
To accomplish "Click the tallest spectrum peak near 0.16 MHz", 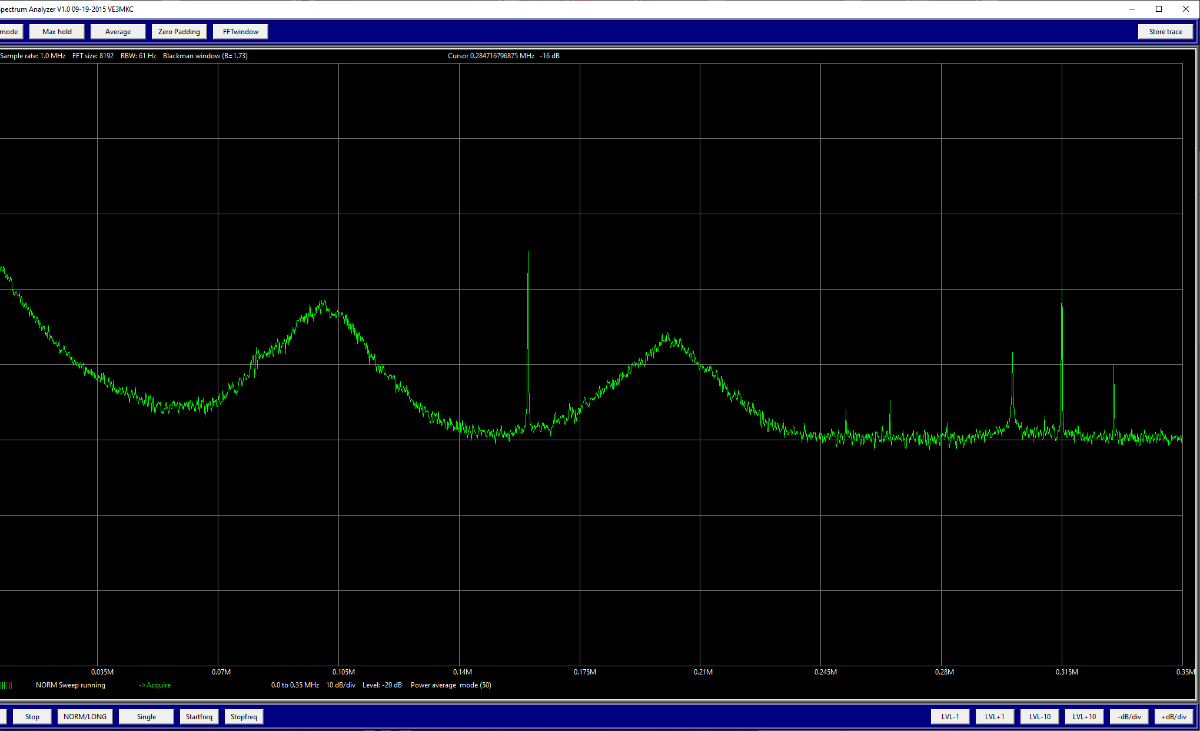I will click(528, 253).
